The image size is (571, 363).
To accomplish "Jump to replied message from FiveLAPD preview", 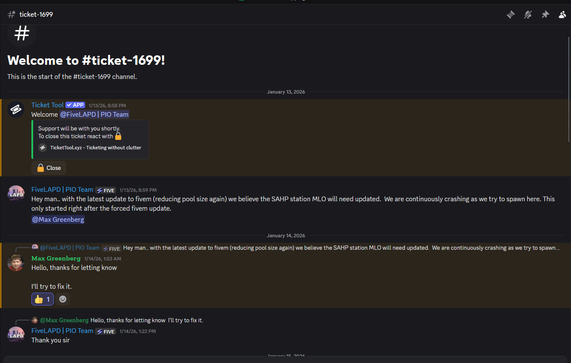I will [341, 248].
